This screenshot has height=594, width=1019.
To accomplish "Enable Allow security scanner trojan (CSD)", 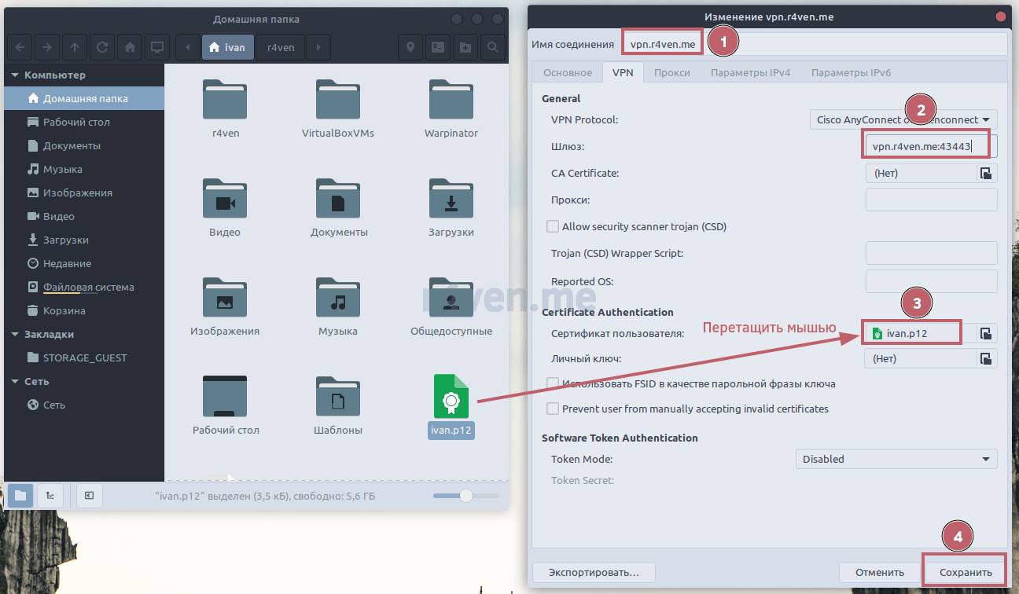I will (x=553, y=227).
